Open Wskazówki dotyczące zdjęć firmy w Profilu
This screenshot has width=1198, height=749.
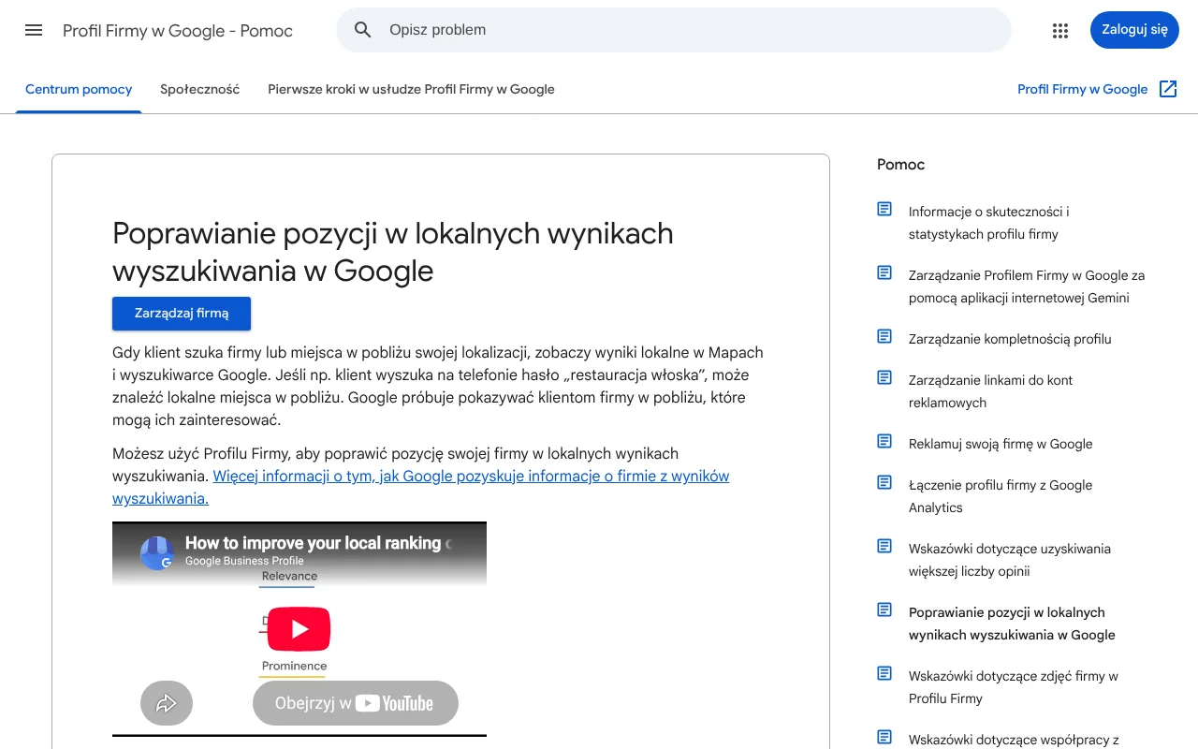tap(1014, 687)
